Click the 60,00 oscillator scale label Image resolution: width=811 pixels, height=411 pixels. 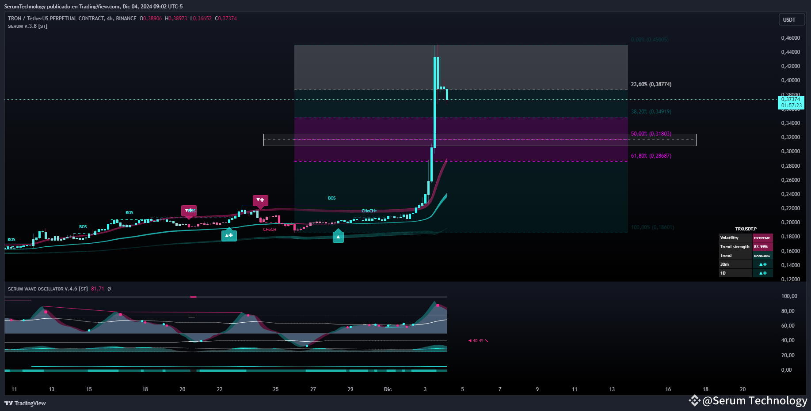click(x=788, y=326)
